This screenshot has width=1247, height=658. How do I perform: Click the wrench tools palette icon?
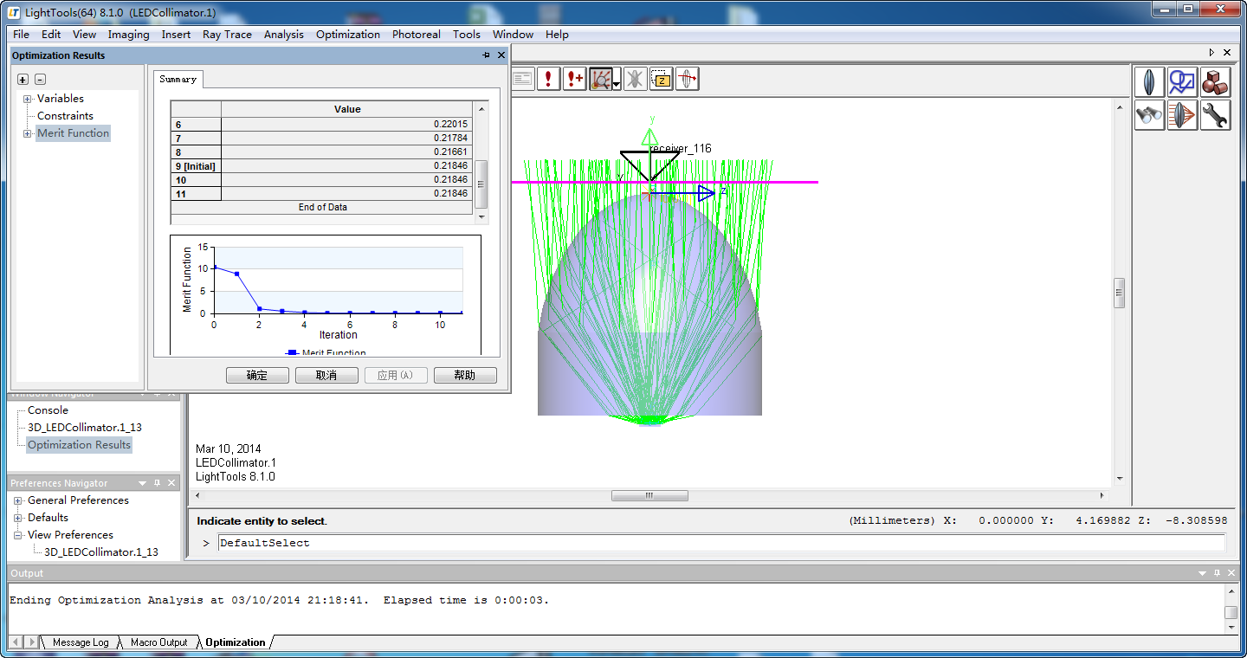1215,115
